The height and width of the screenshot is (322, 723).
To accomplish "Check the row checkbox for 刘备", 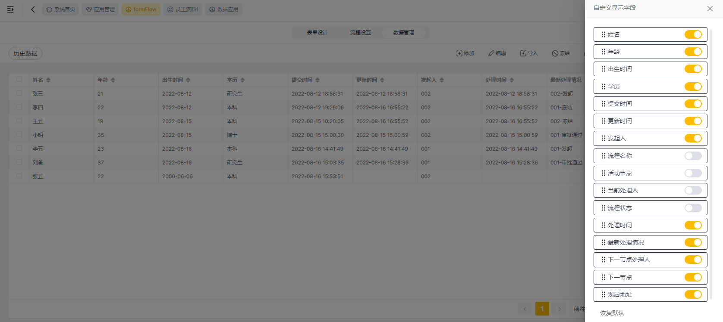I will click(x=19, y=162).
